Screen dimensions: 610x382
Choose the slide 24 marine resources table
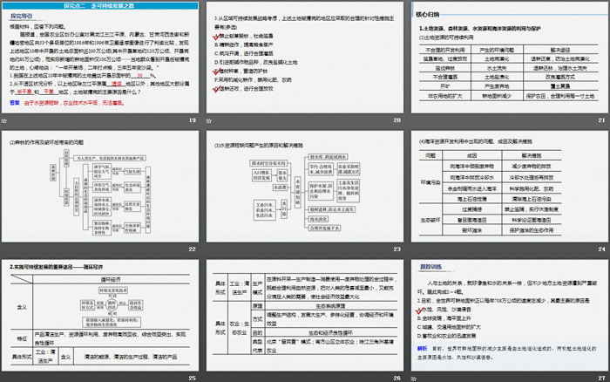[x=507, y=193]
